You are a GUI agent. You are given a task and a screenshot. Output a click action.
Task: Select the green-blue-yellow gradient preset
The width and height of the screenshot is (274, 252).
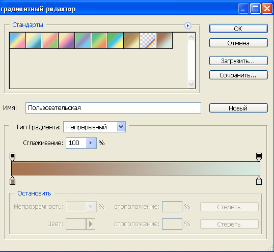[115, 41]
